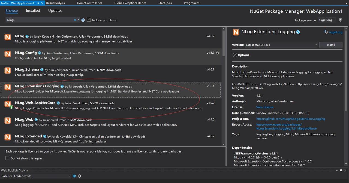Open the GlobalExceptionFilter.cs document tab
The height and width of the screenshot is (183, 349).
click(x=130, y=3)
